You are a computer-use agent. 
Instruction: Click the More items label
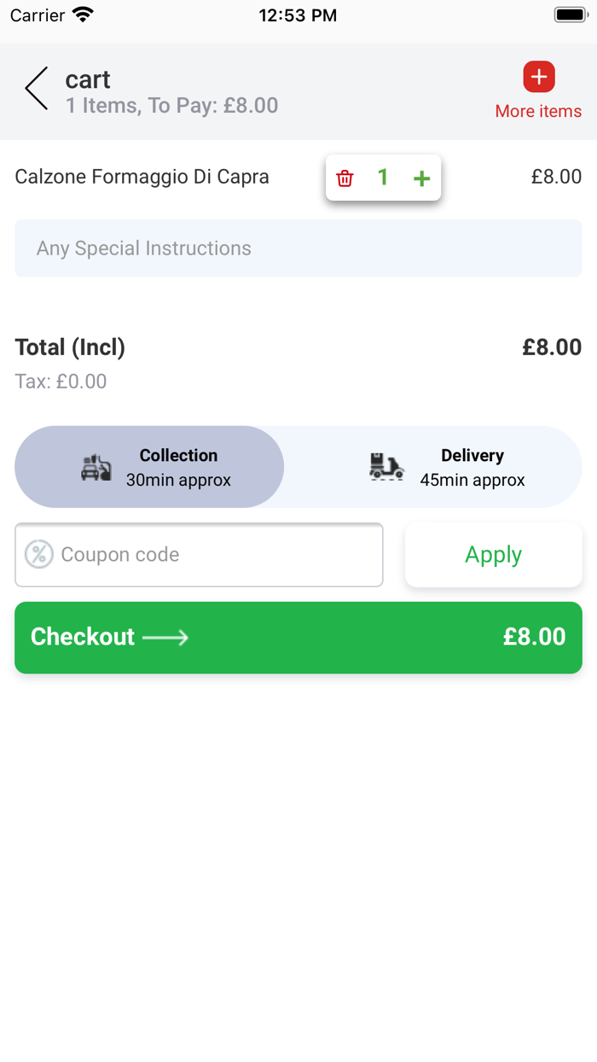click(x=538, y=111)
